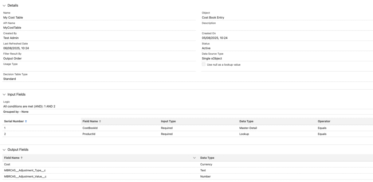This screenshot has height=182, width=373.
Task: Click sort arrow beside Output Fields' Field Name
Action: 21,158
